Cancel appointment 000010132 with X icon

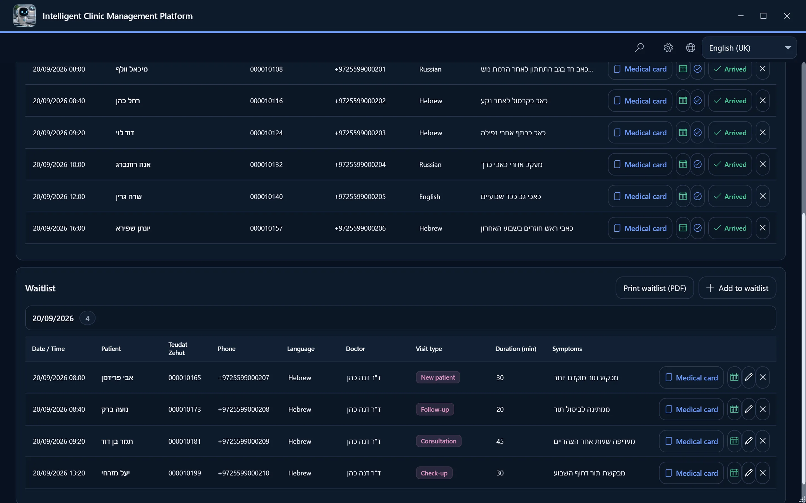(x=762, y=164)
